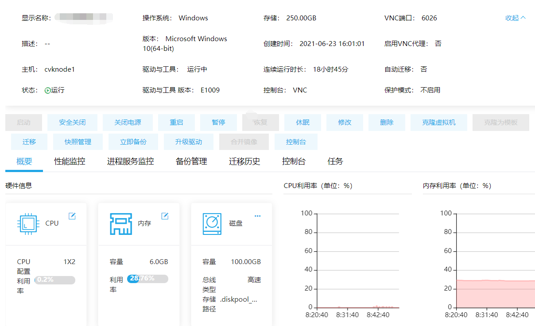The height and width of the screenshot is (326, 535).
Task: Click the 升级驱动 button
Action: (189, 142)
